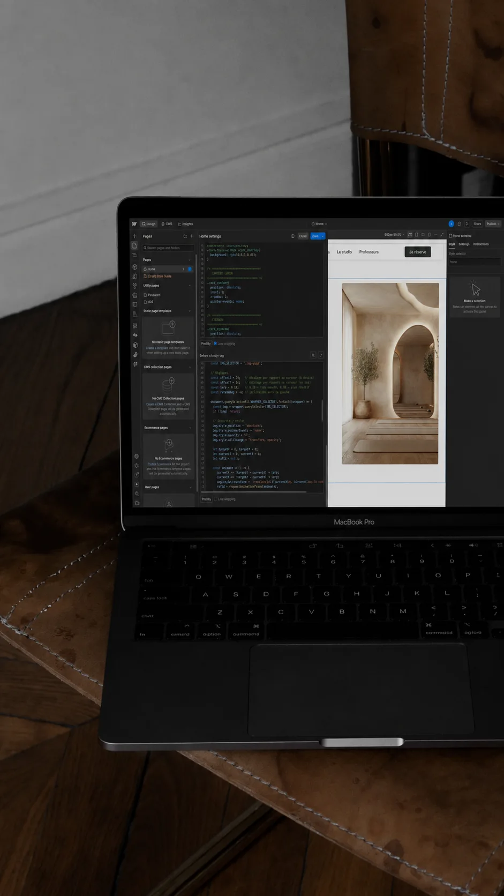Collapse the Utility pages section
Viewport: 504px width, 896px height.
click(x=190, y=286)
